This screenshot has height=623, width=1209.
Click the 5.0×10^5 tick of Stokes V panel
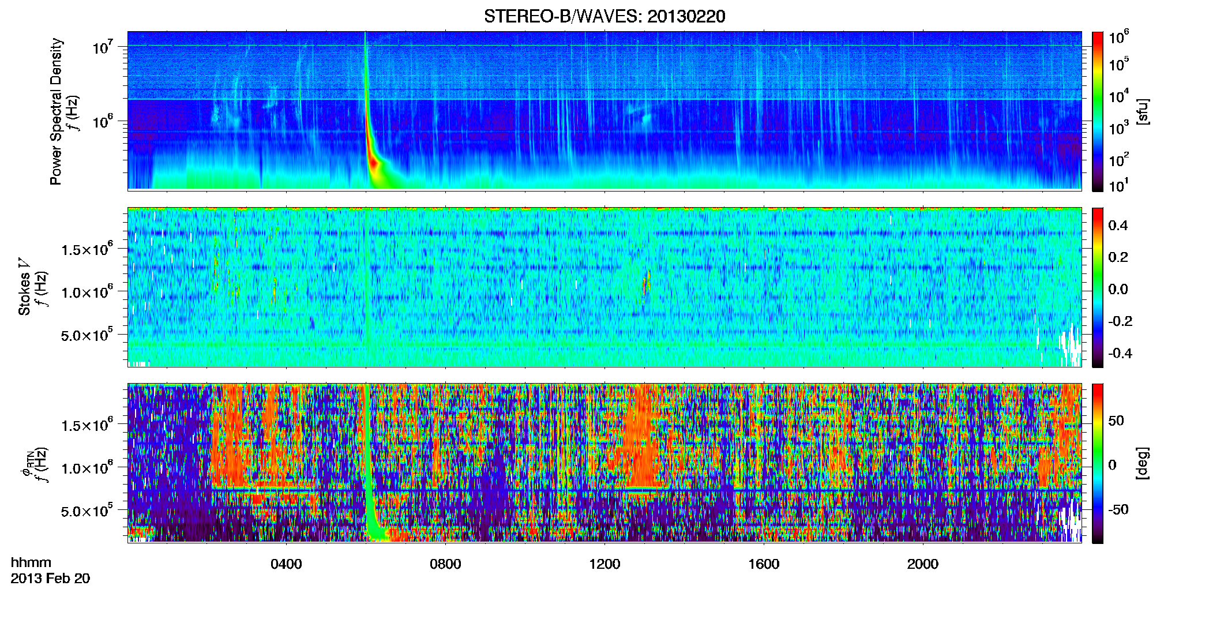(x=88, y=335)
